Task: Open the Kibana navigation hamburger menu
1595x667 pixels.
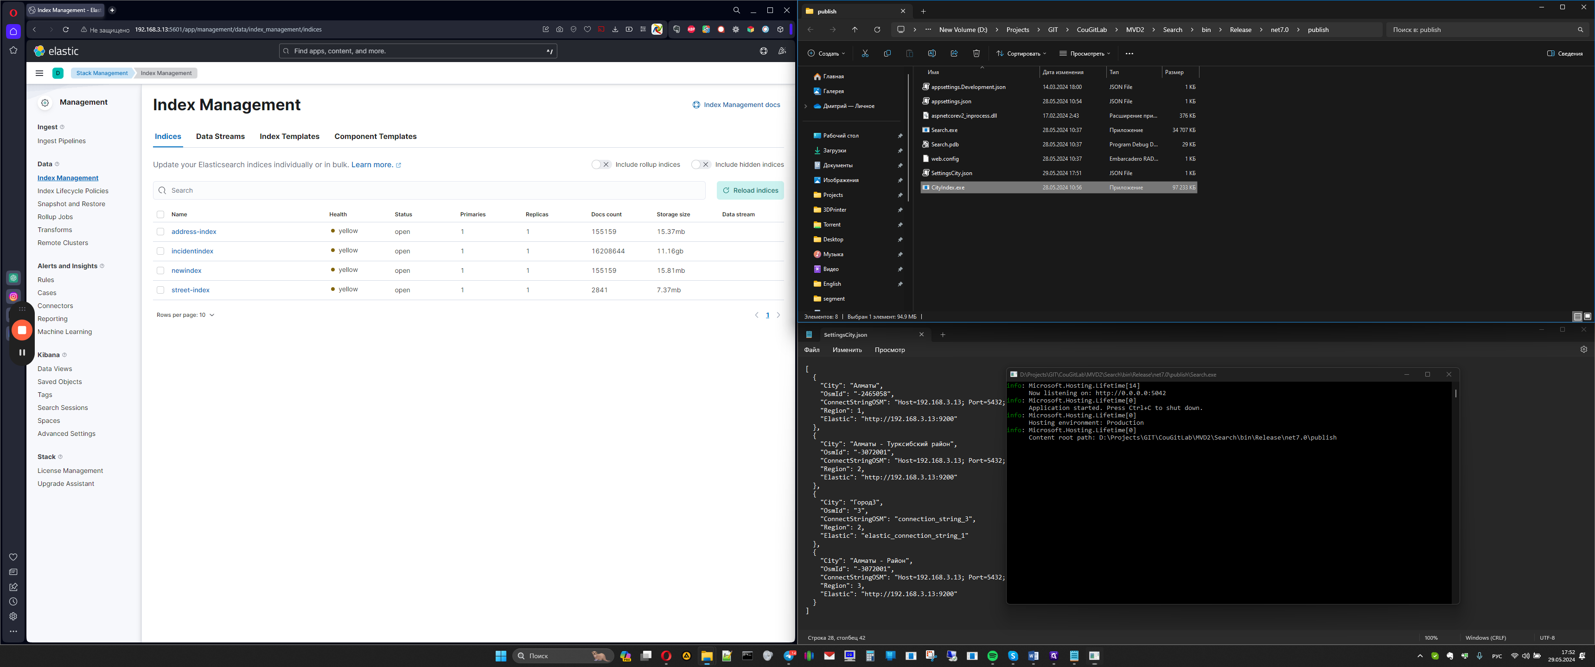Action: [39, 73]
